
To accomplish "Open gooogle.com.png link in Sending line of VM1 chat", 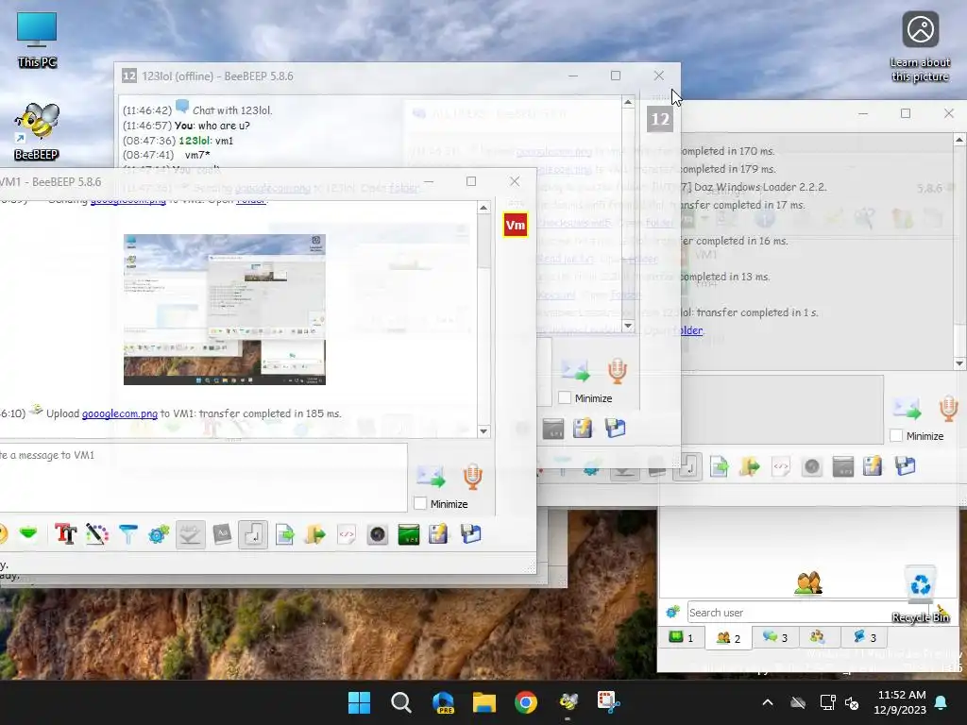I will pyautogui.click(x=128, y=200).
